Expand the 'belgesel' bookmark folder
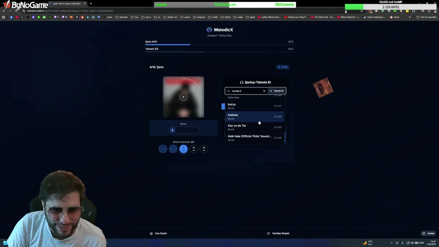Viewport: 439px width, 247px height. pyautogui.click(x=199, y=17)
